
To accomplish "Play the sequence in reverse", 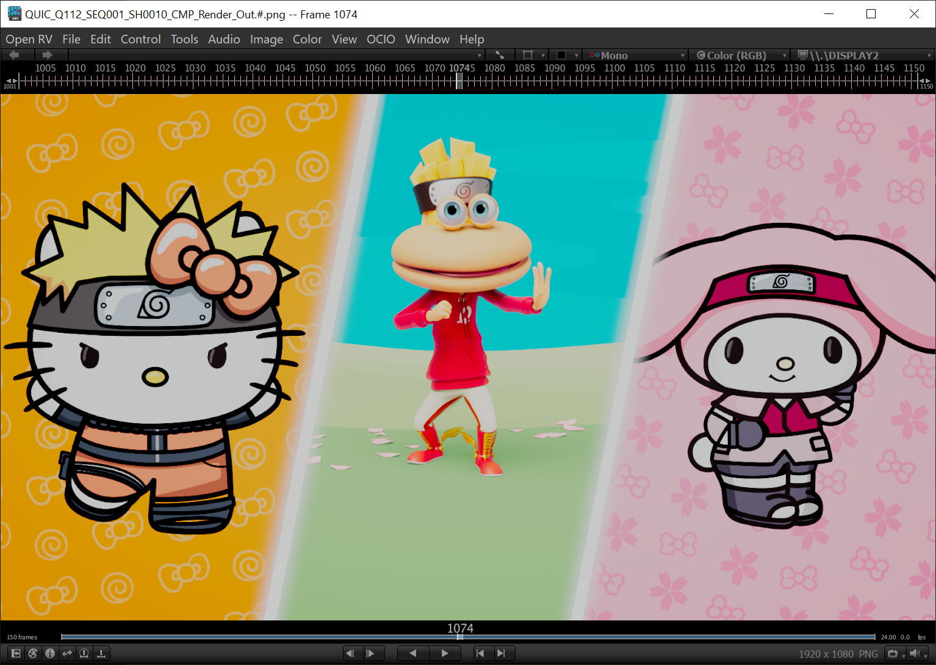I will point(413,653).
